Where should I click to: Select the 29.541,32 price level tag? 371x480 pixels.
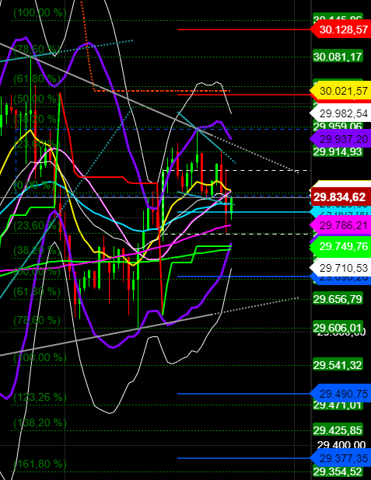coord(338,365)
